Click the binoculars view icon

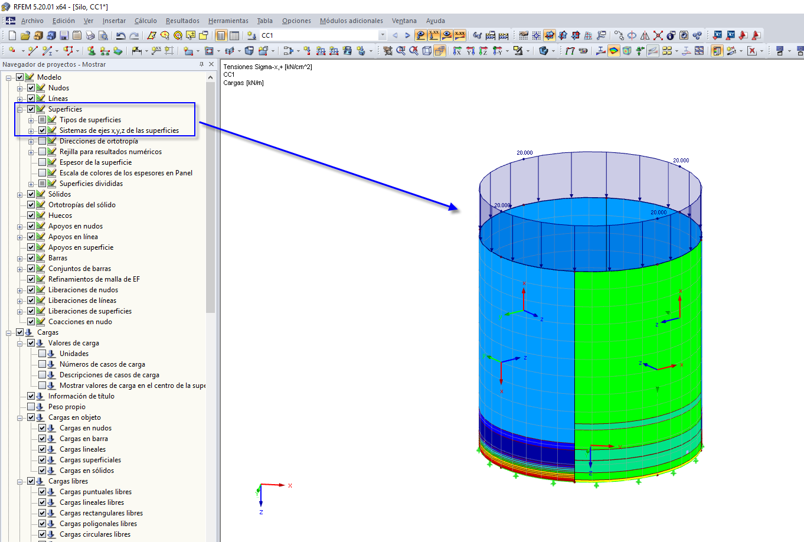(x=478, y=35)
